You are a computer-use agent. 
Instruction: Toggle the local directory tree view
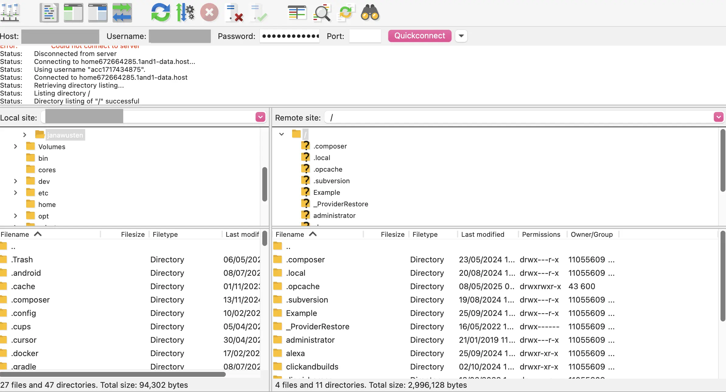coord(73,12)
